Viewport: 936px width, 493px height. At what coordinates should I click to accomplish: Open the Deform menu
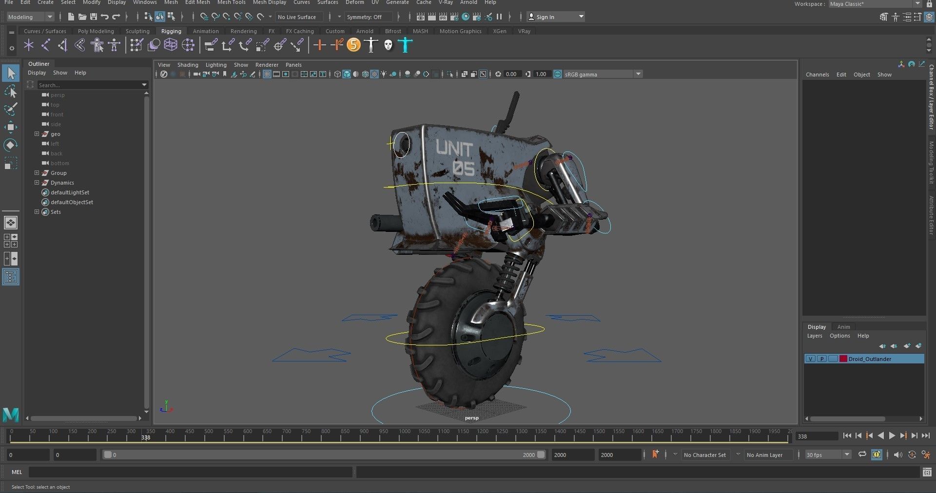355,2
